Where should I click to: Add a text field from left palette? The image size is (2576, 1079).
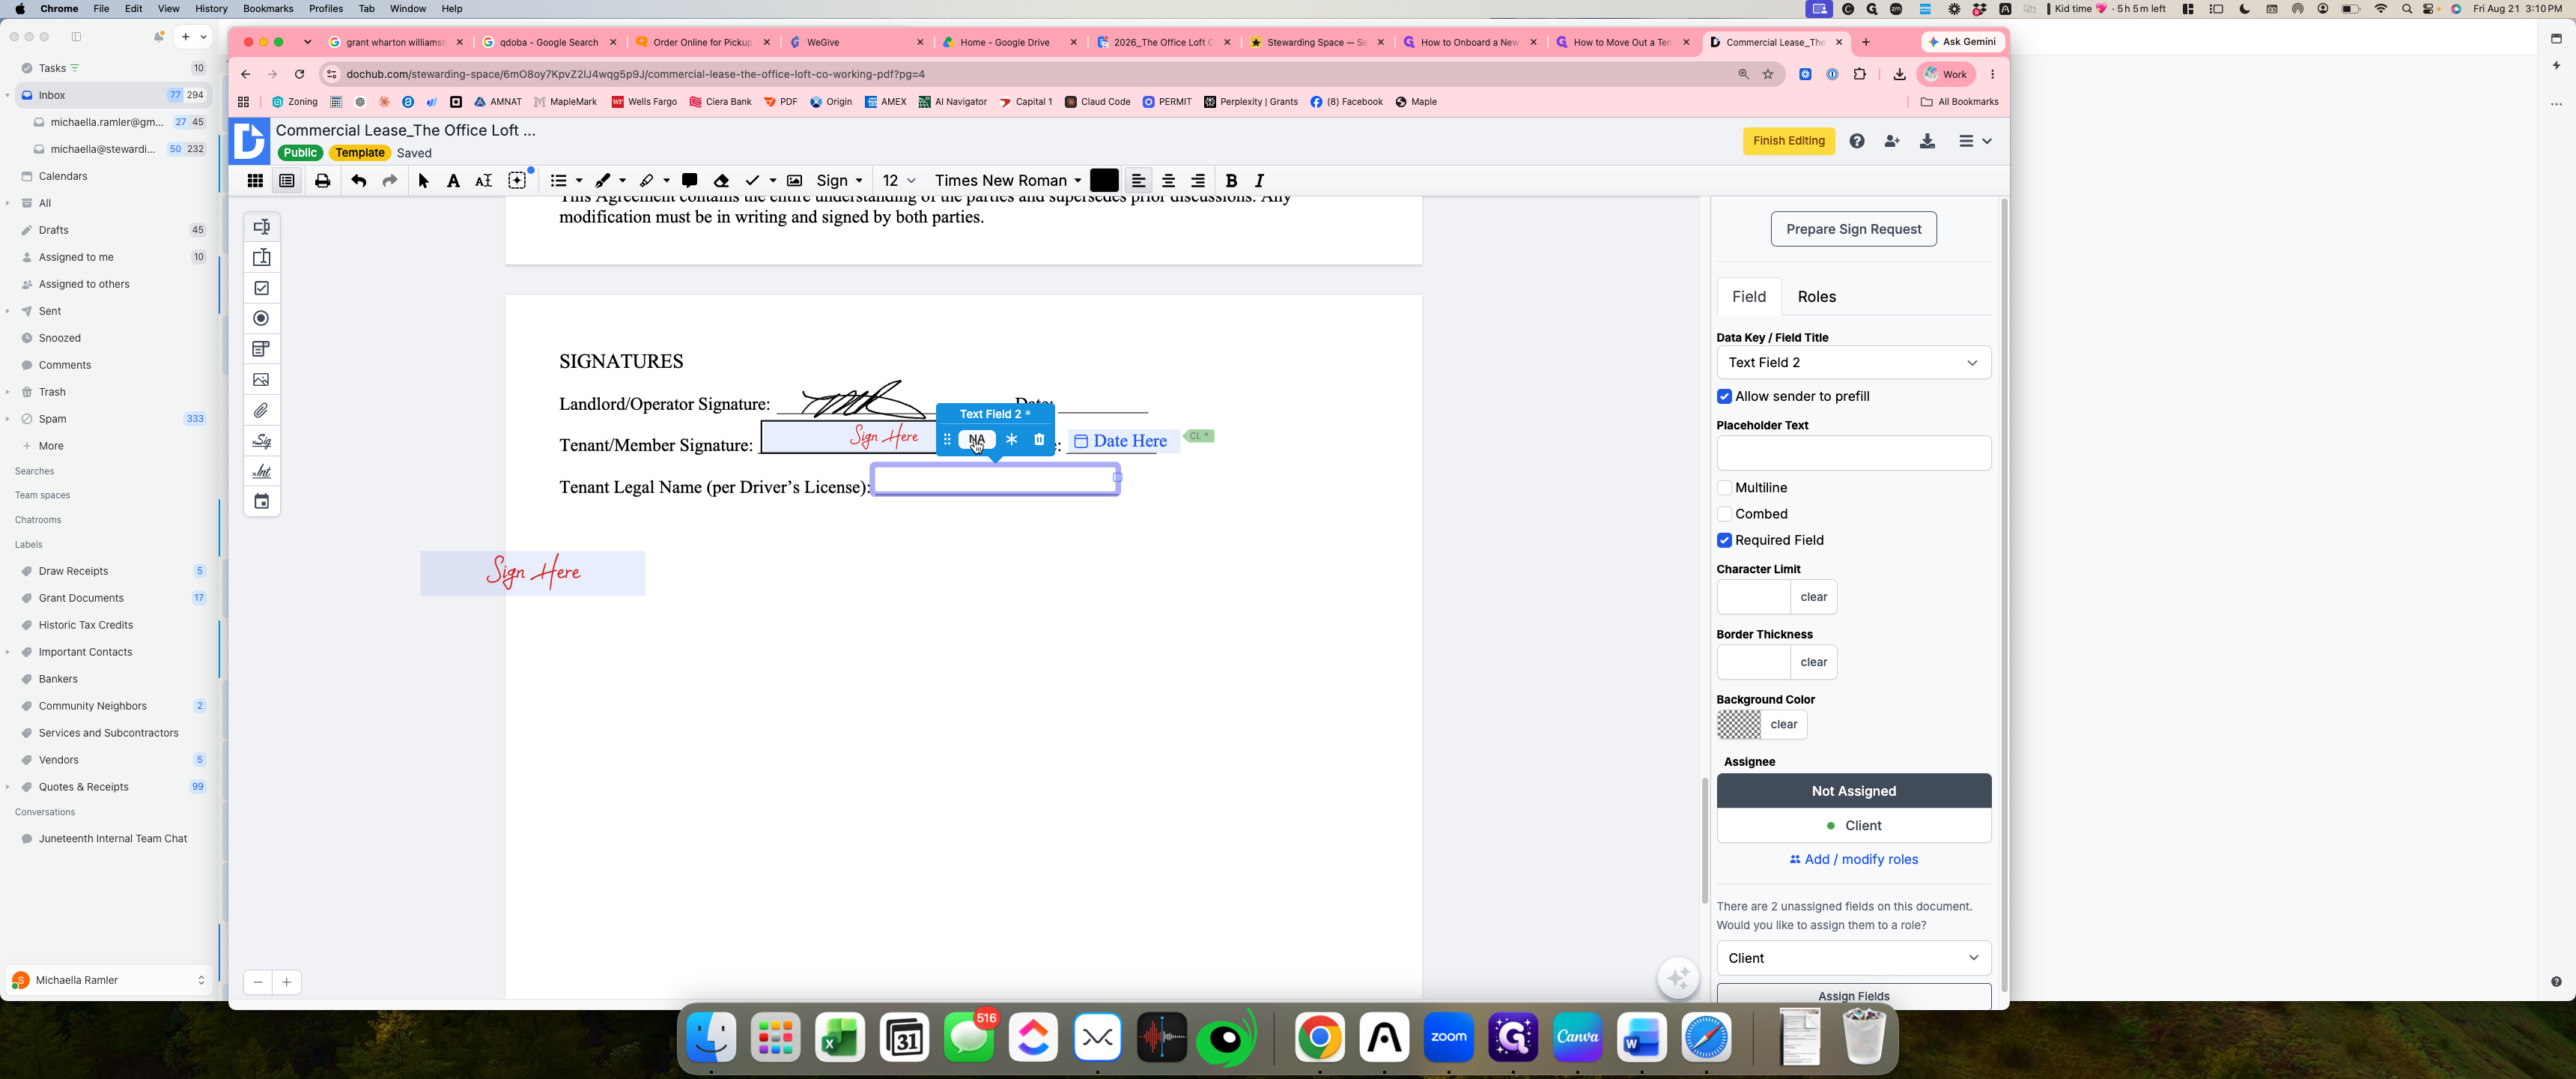pyautogui.click(x=261, y=226)
